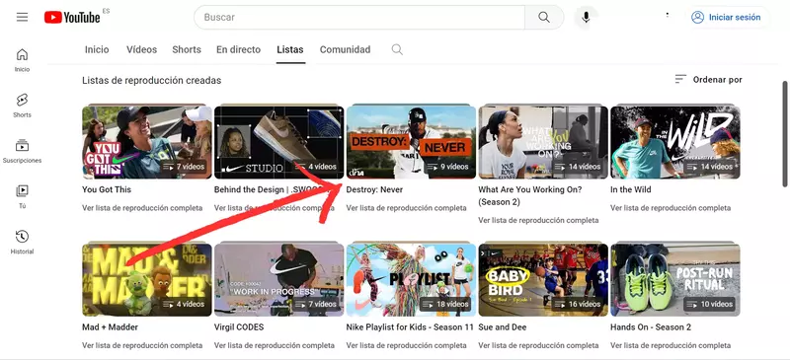Viewport: 790px width, 360px height.
Task: View complete playlist under What Are You Working On
Action: coord(538,220)
